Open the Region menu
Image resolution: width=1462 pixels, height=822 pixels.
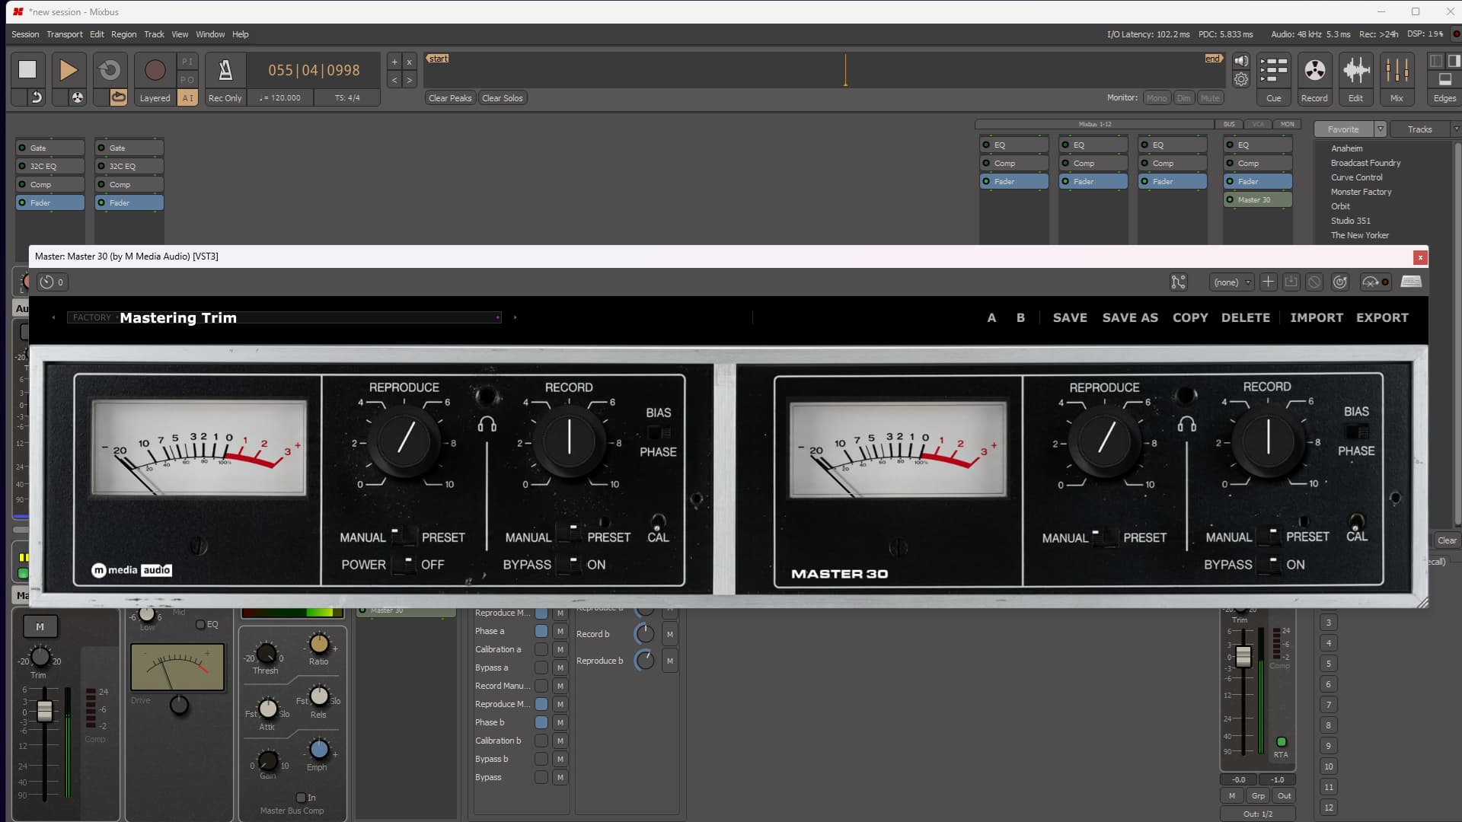click(x=124, y=34)
